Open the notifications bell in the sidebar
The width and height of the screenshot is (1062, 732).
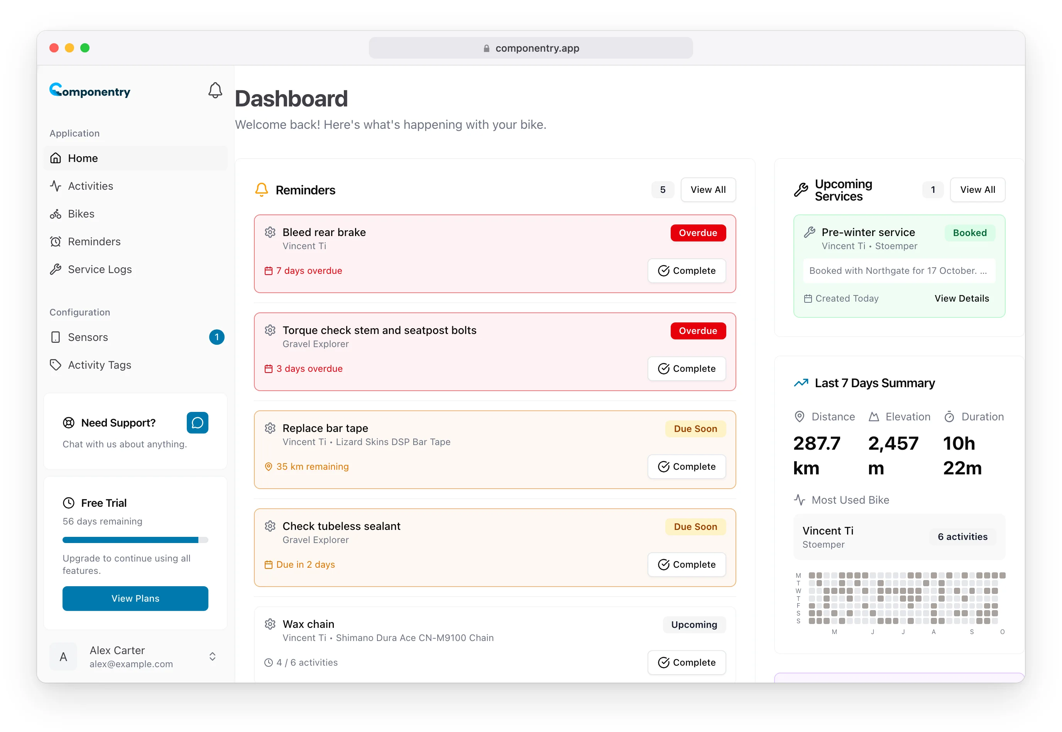point(215,90)
